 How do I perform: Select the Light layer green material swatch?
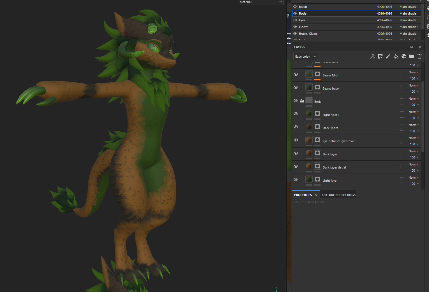[309, 179]
